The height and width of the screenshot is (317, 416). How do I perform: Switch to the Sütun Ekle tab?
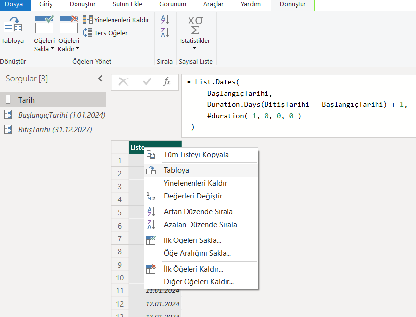point(127,4)
